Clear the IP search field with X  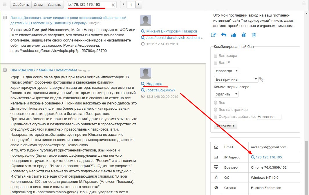click(x=113, y=5)
